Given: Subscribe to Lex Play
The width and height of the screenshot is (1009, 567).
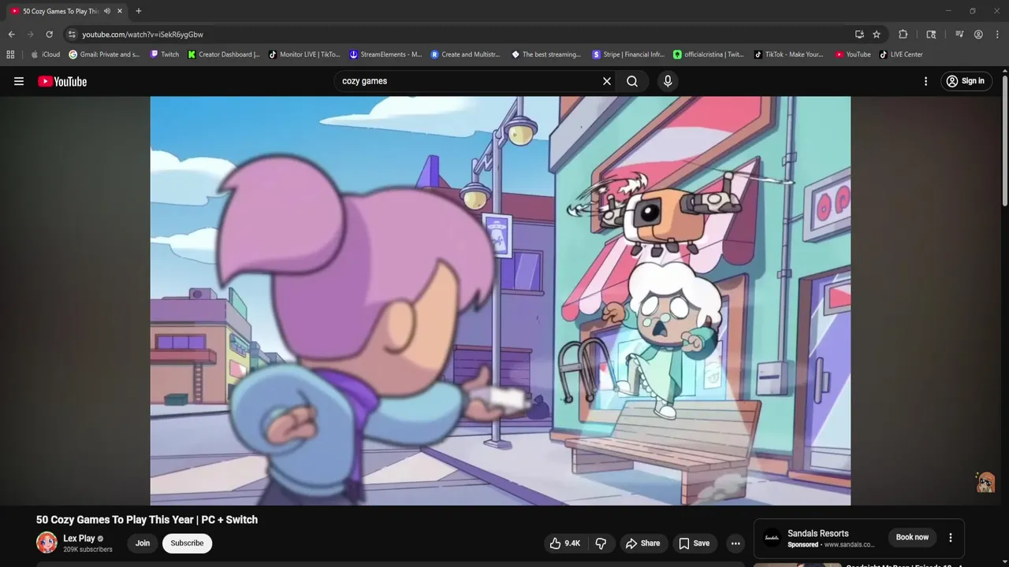Looking at the screenshot, I should pos(187,543).
